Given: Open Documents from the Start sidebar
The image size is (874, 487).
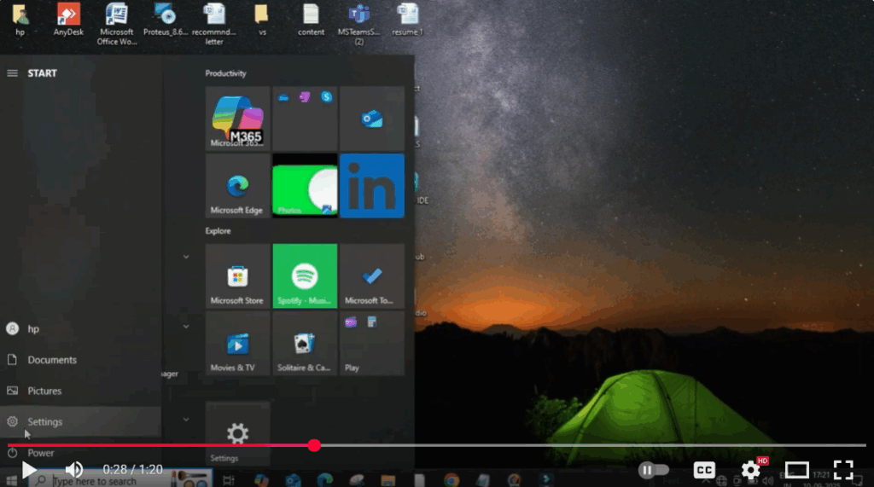Looking at the screenshot, I should coord(81,360).
